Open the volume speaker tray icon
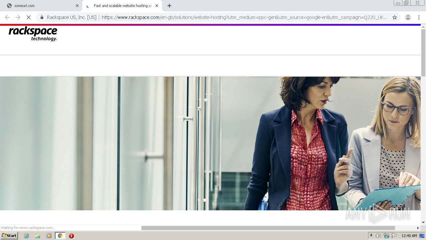 pyautogui.click(x=378, y=236)
